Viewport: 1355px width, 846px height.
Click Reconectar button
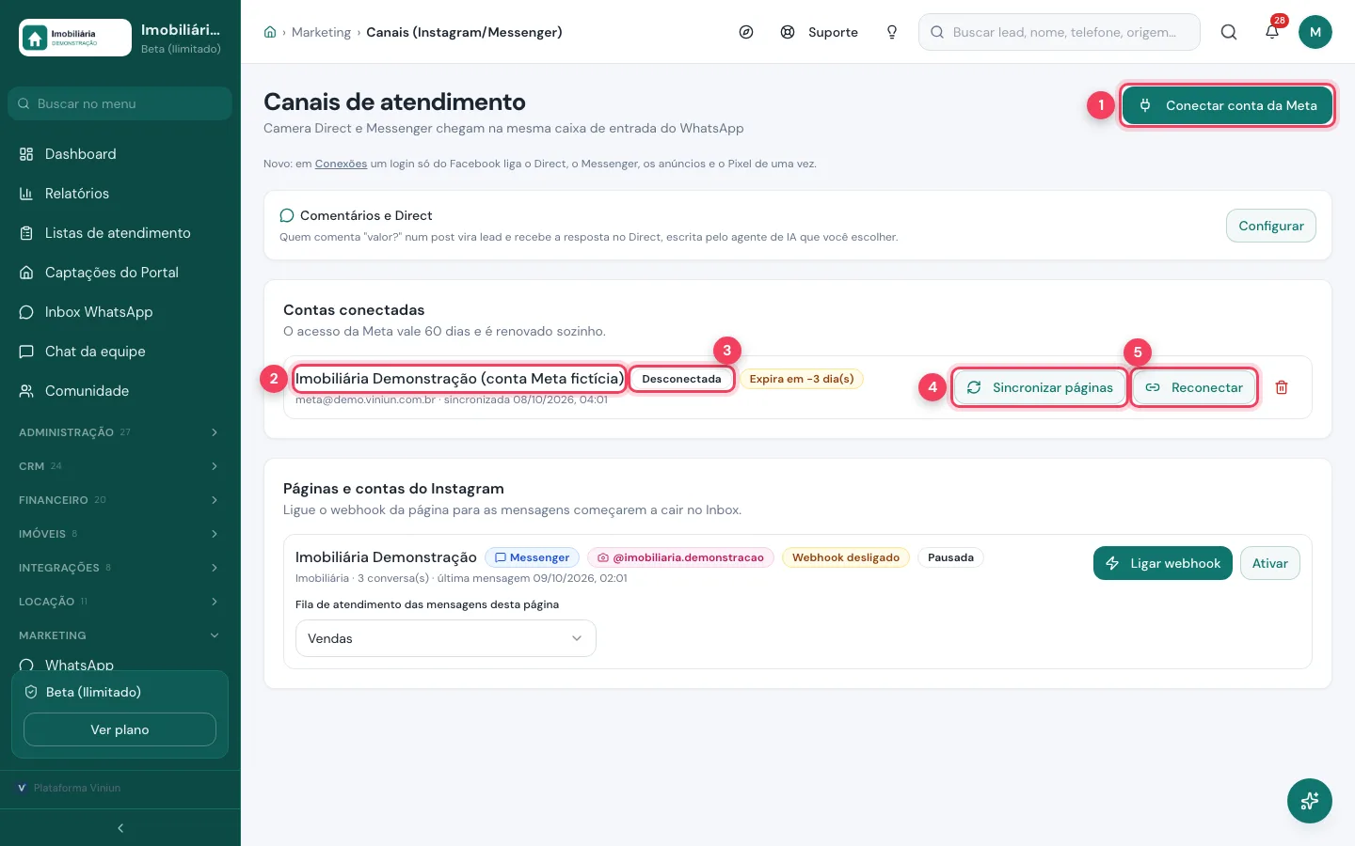1194,387
